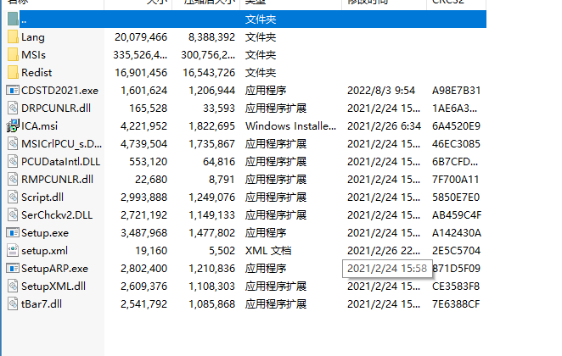Click the XML 文档 type cell

(268, 251)
